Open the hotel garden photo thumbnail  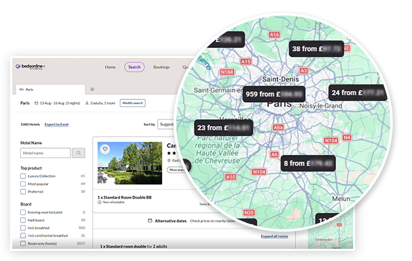tap(130, 163)
